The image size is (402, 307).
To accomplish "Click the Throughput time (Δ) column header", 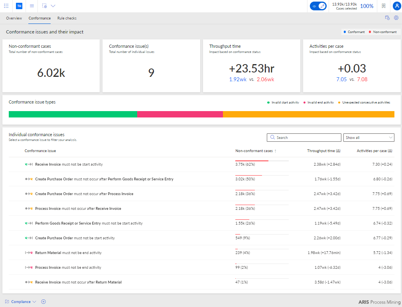I will click(x=324, y=151).
